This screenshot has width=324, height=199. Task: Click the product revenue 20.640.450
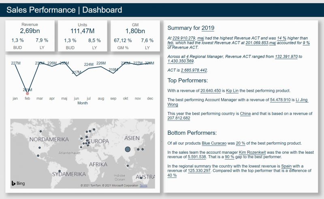click(x=211, y=91)
